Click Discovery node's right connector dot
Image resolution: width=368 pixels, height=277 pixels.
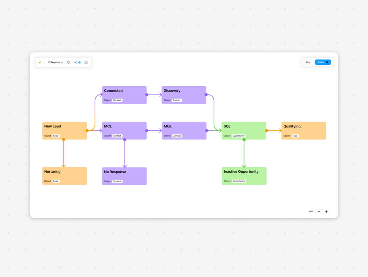[206, 95]
